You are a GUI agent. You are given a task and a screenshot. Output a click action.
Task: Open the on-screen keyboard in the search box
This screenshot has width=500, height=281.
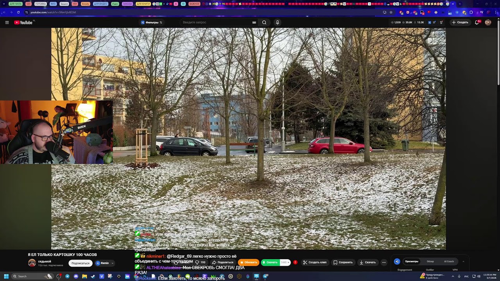(x=254, y=22)
